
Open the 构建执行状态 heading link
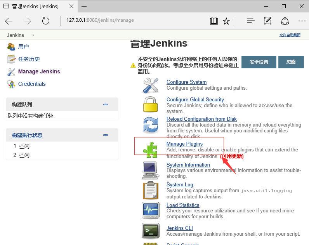pyautogui.click(x=27, y=135)
